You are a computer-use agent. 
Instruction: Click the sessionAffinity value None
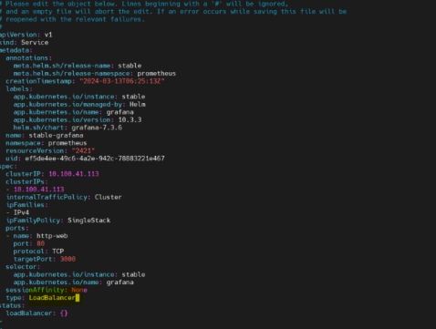click(79, 290)
